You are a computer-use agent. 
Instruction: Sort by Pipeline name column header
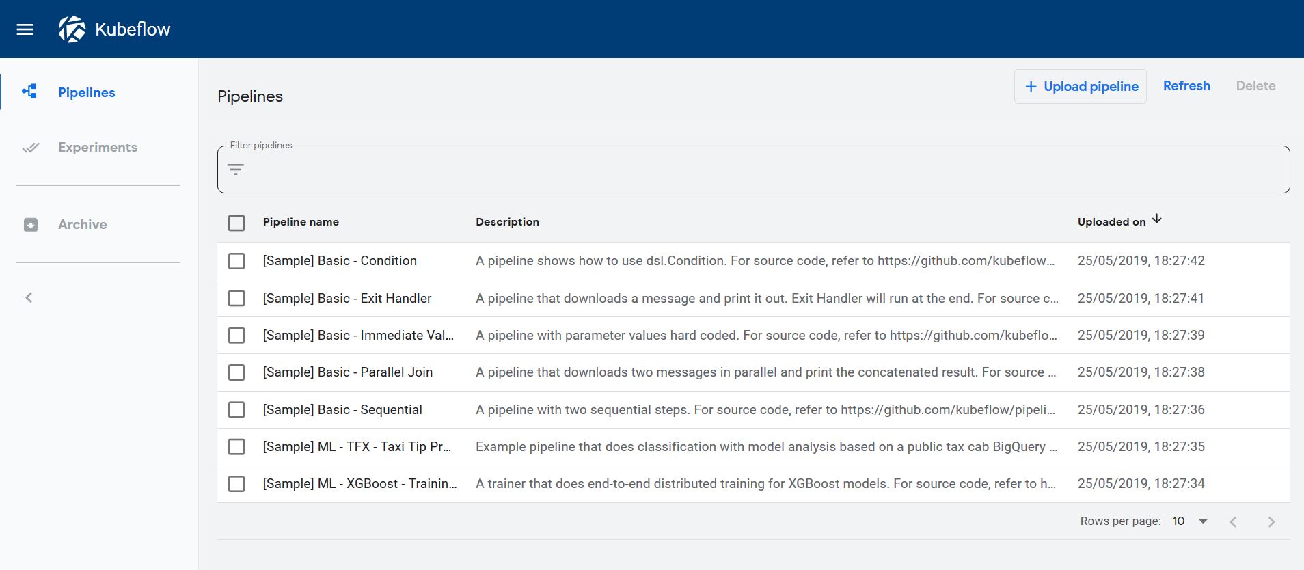301,222
